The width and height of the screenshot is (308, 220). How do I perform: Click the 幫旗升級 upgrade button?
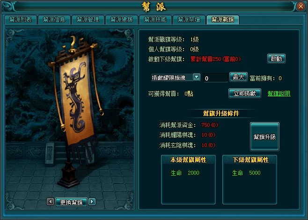[x=264, y=137]
